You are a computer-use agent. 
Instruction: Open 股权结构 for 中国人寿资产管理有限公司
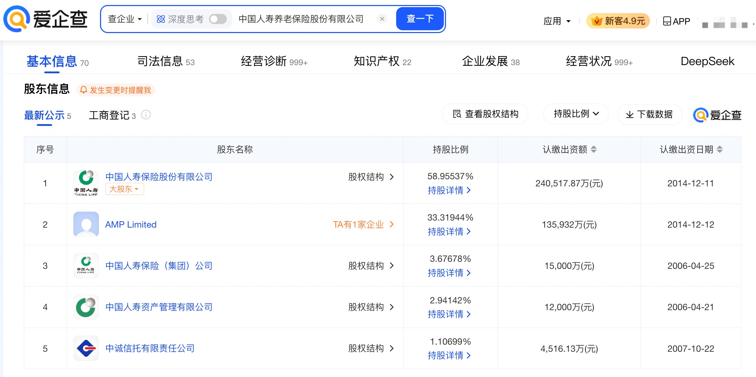371,307
